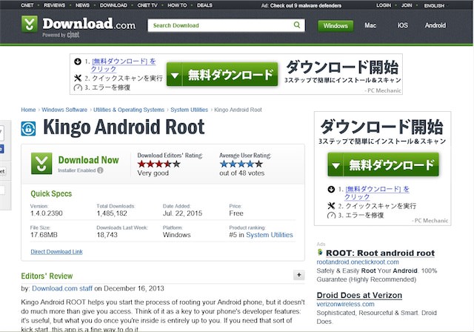The height and width of the screenshot is (332, 474).
Task: Click the ROOT ad small icon
Action: (x=320, y=252)
